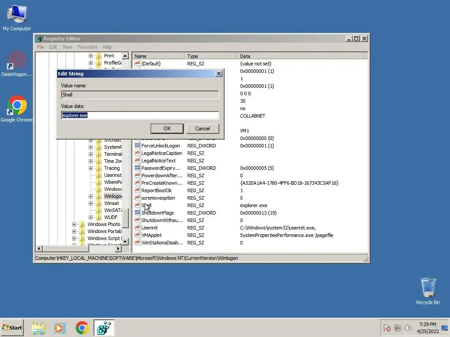Select LegalNoticeCaption string icon

point(138,153)
